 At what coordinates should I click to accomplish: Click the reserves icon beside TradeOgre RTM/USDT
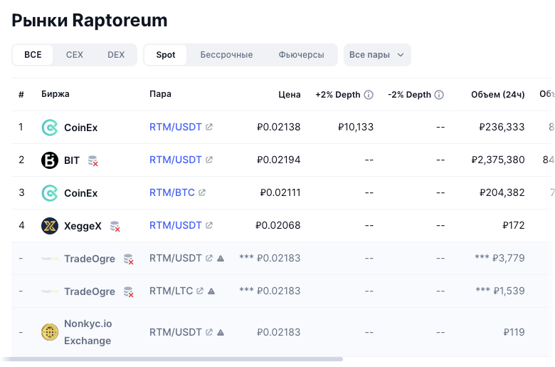pyautogui.click(x=128, y=259)
